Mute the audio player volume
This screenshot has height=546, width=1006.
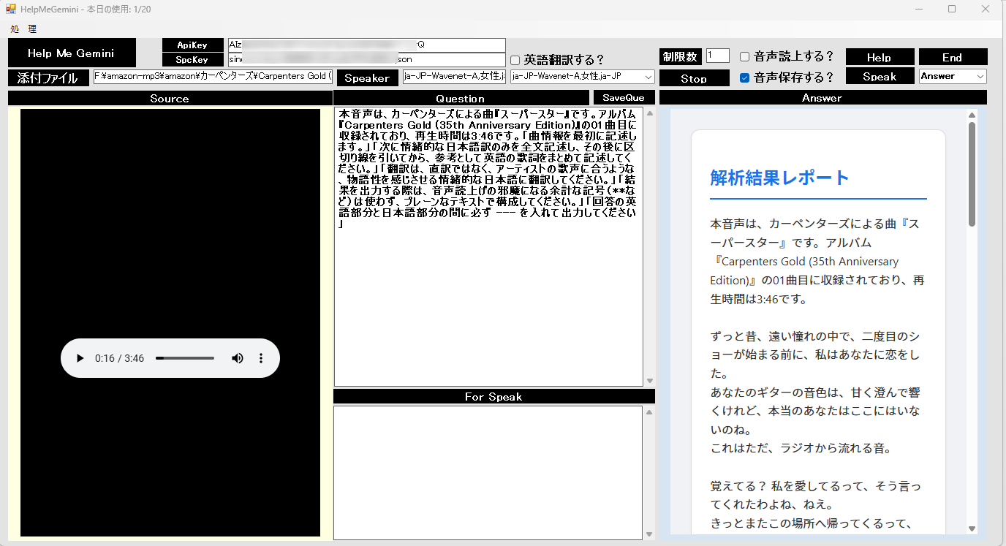238,358
